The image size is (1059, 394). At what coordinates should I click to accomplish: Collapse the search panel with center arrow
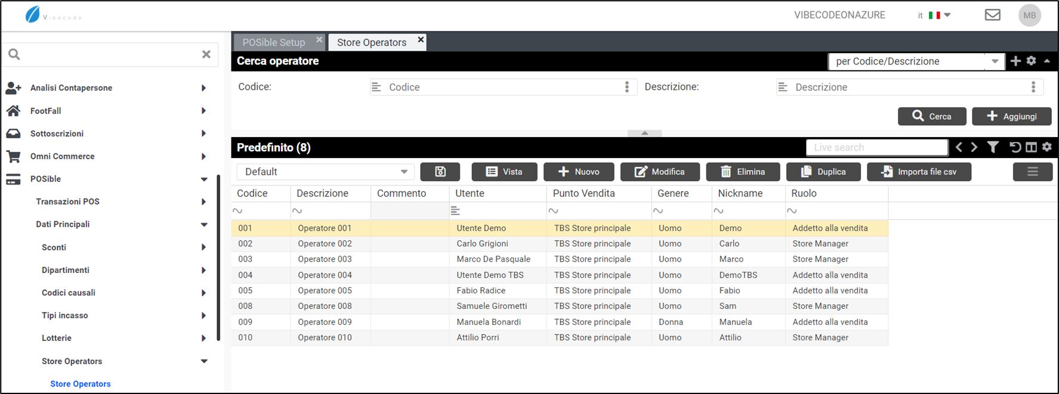tap(644, 133)
